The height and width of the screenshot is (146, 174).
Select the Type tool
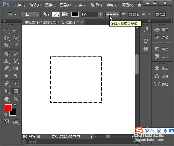(16, 84)
